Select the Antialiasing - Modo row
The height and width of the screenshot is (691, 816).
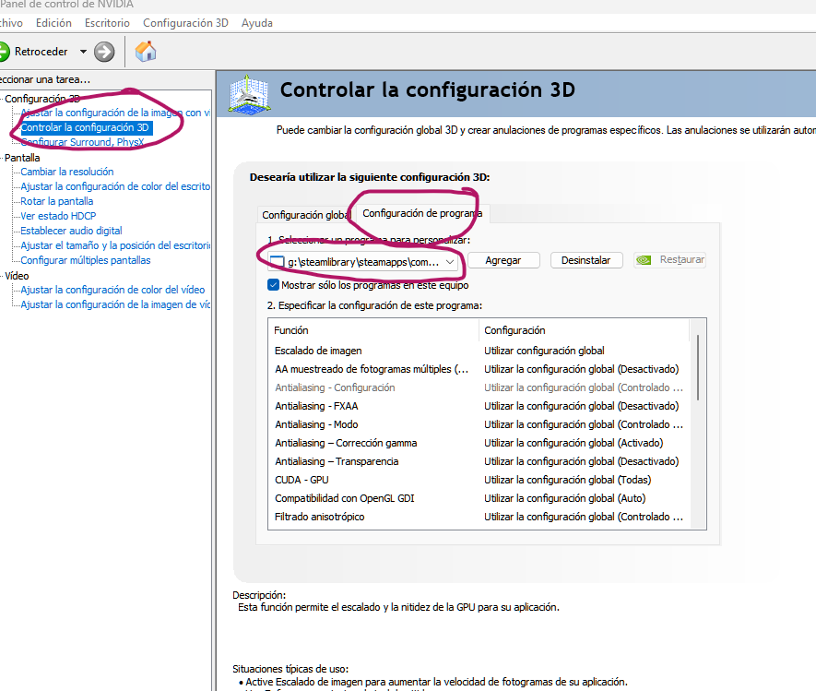pyautogui.click(x=479, y=424)
